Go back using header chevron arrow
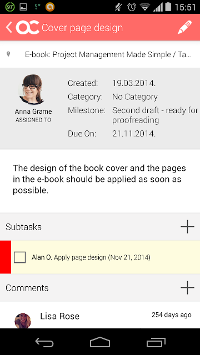Image resolution: width=200 pixels, height=355 pixels. coord(9,27)
